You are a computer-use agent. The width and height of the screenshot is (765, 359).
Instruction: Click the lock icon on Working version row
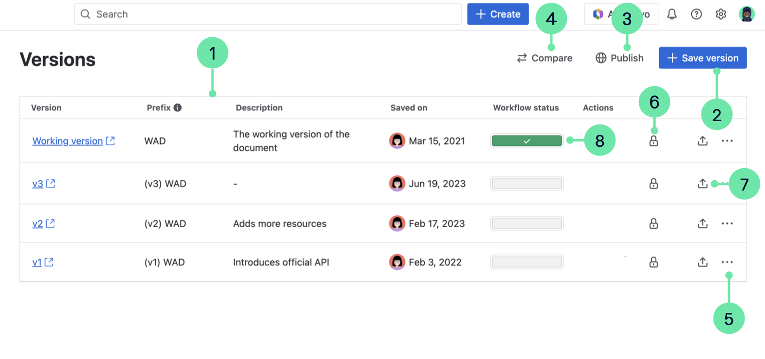click(x=654, y=141)
